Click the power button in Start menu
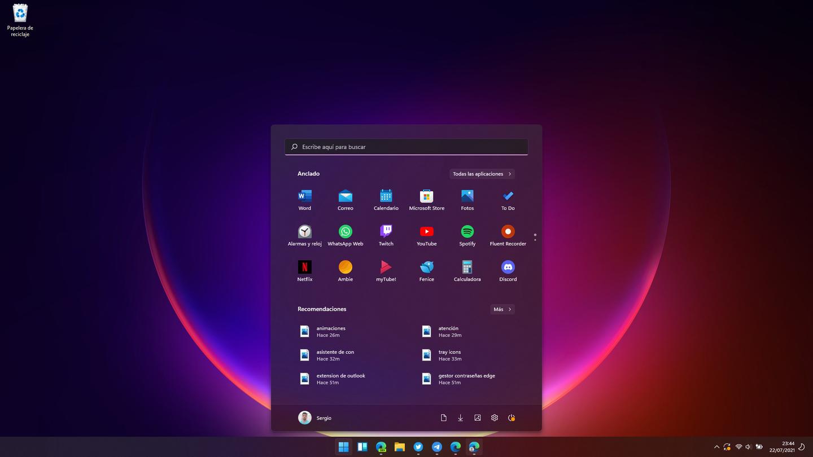The width and height of the screenshot is (813, 457). (512, 418)
